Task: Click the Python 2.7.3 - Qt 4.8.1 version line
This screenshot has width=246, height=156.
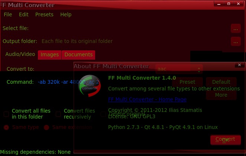Action: (163, 127)
